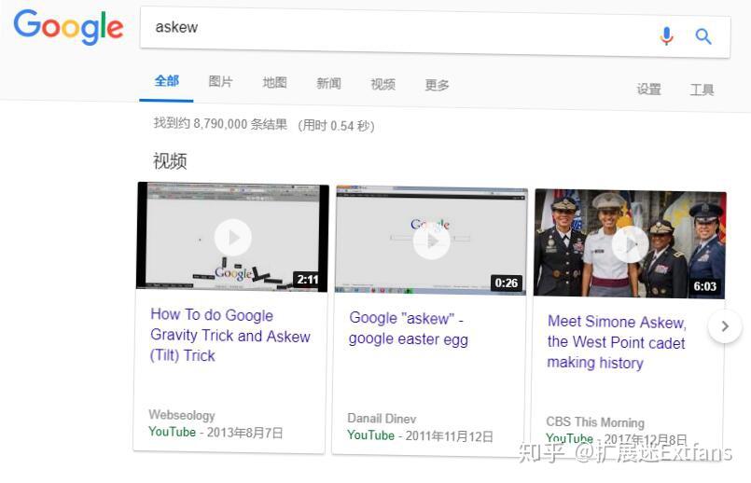Viewport: 751px width, 483px height.
Task: Open 设置 settings menu
Action: point(648,89)
